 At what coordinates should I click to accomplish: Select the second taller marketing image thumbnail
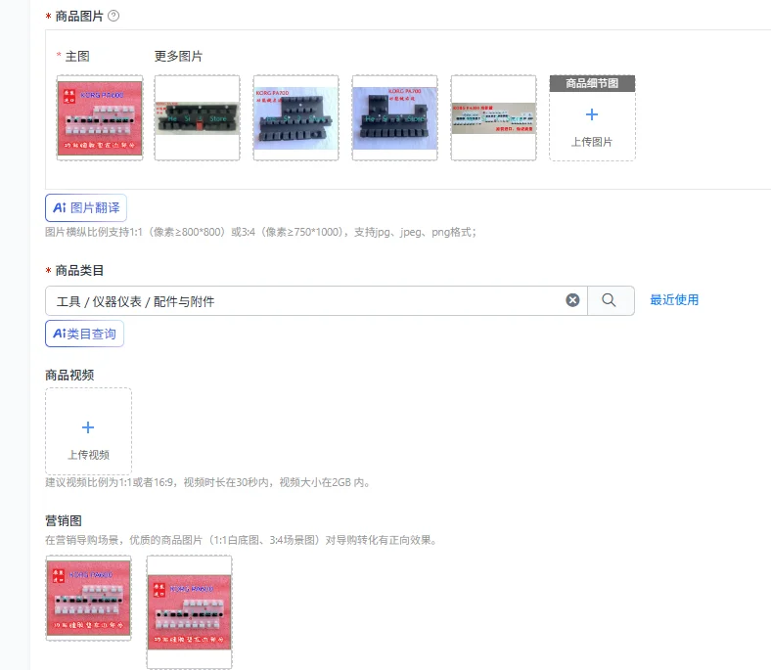point(189,612)
